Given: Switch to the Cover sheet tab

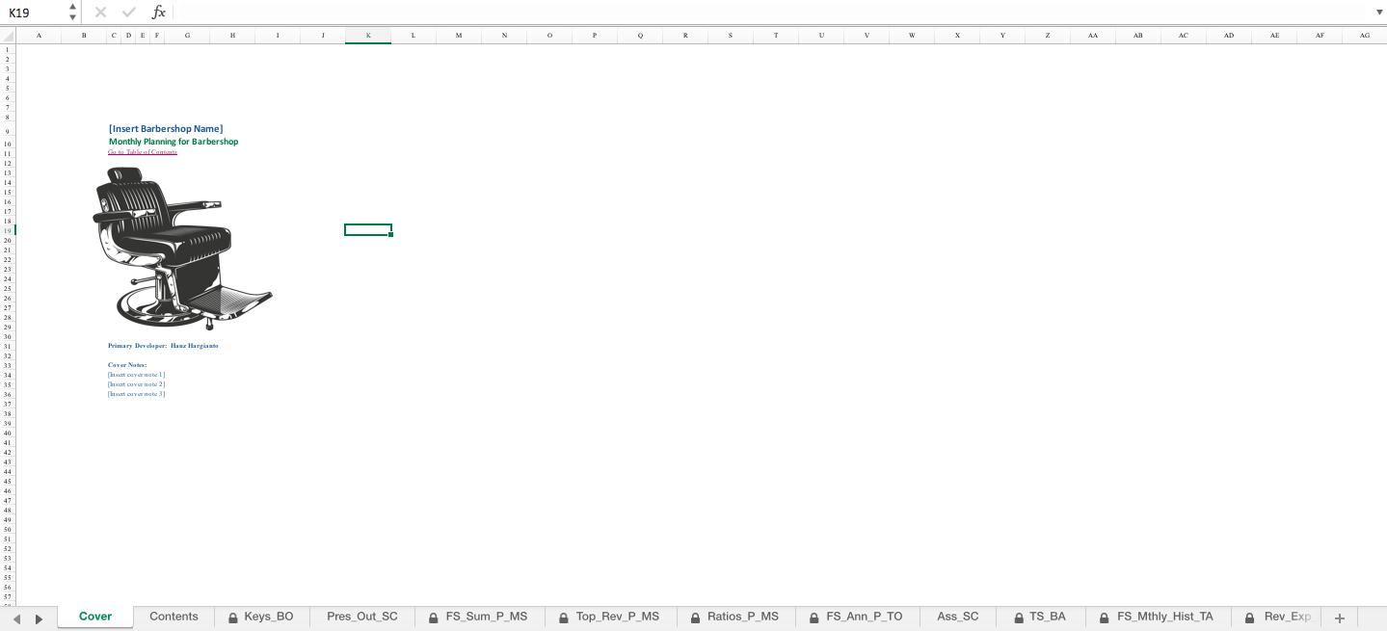Looking at the screenshot, I should coord(95,617).
